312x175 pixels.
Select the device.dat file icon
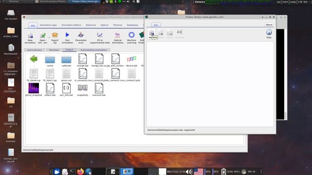click(132, 59)
